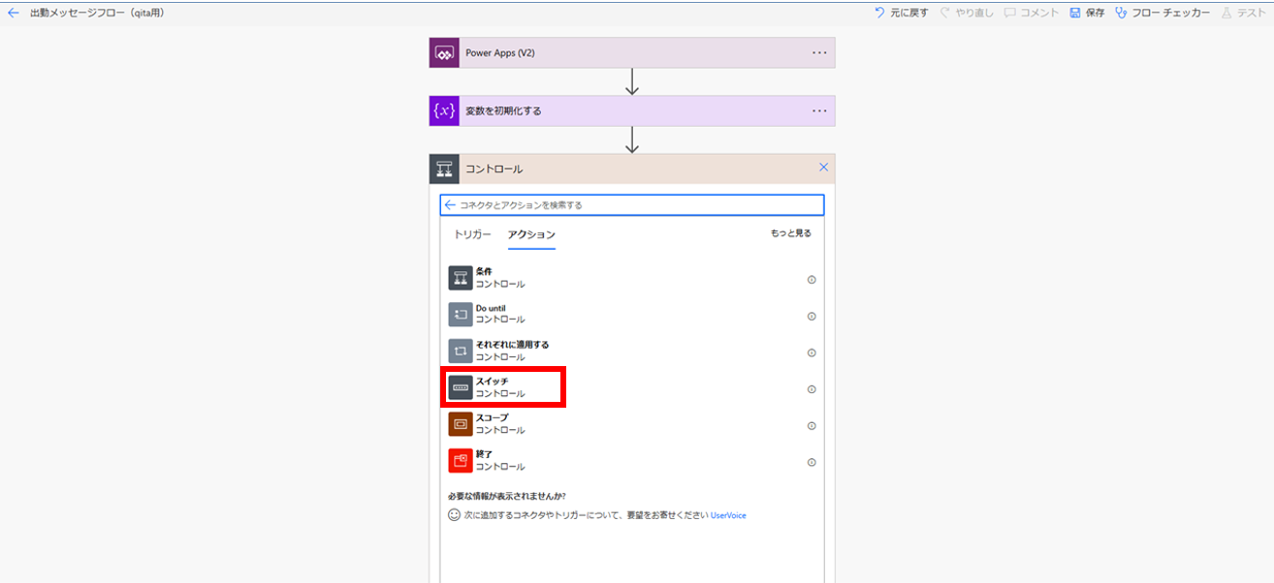The image size is (1274, 583).
Task: Select the 終了 control icon
Action: tap(461, 460)
